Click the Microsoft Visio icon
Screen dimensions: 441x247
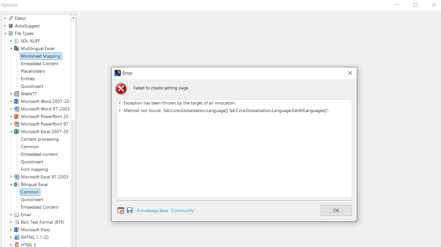coord(16,229)
